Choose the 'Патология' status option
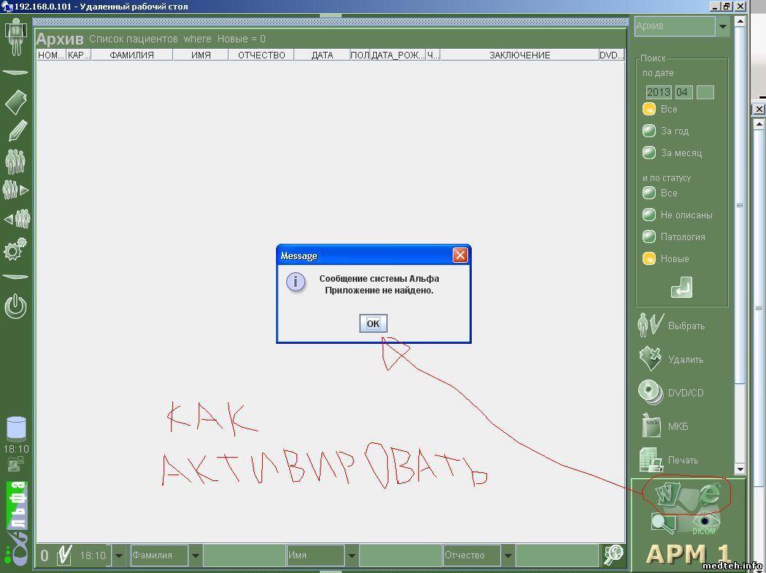The image size is (766, 573). click(648, 237)
